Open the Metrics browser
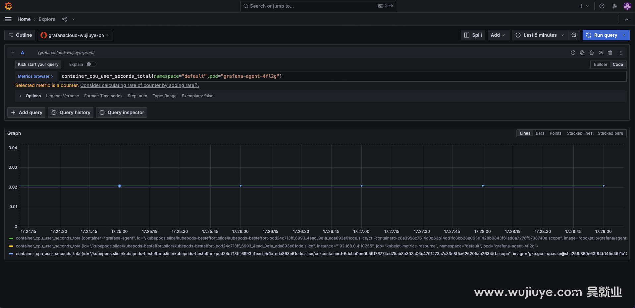This screenshot has width=635, height=308. coord(35,76)
